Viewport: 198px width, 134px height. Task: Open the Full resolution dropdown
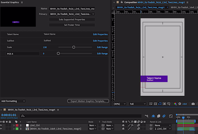tap(137, 104)
